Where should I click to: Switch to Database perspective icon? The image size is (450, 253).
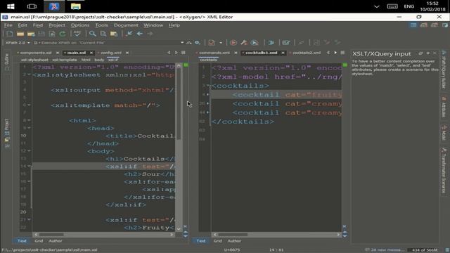click(445, 25)
